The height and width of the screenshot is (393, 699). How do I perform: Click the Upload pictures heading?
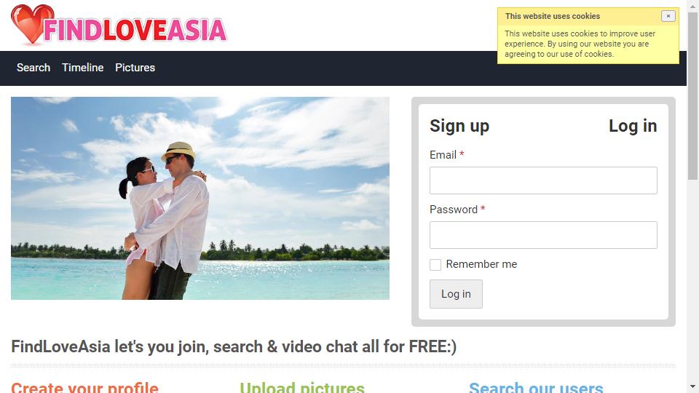pyautogui.click(x=302, y=388)
